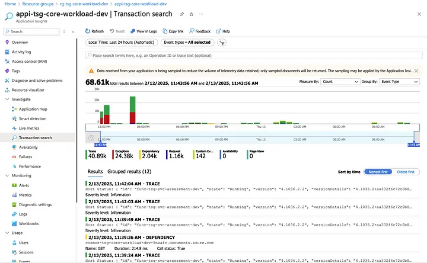Mark as favorite with the star icon
Screen dimensions: 427x263
click(192, 14)
